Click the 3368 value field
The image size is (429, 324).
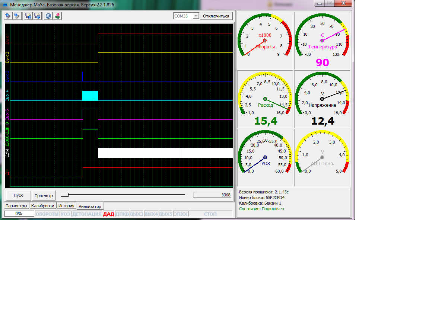(212, 195)
